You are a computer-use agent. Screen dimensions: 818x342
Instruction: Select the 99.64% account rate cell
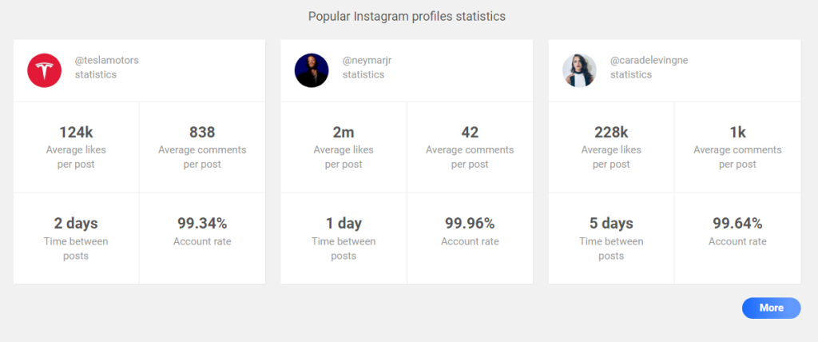737,239
